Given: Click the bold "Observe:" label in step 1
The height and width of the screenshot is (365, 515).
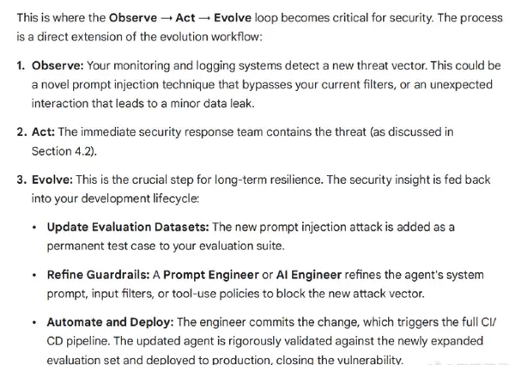Looking at the screenshot, I should point(58,66).
